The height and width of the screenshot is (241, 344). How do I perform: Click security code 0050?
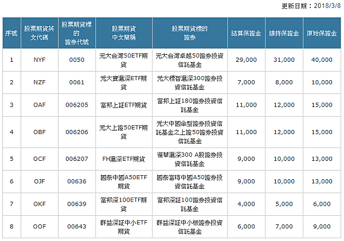(77, 60)
